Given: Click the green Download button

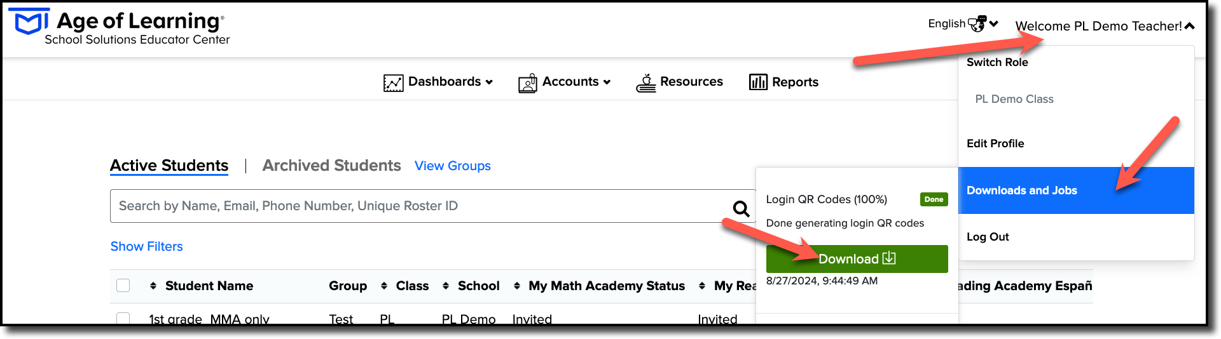Looking at the screenshot, I should click(857, 259).
